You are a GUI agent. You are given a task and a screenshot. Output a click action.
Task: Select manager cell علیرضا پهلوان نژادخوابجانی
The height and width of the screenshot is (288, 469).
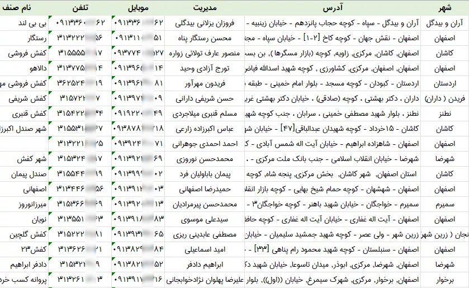205,280
